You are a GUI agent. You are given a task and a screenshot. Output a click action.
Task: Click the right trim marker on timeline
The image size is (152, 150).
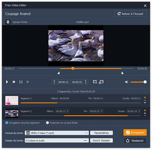pos(122,73)
